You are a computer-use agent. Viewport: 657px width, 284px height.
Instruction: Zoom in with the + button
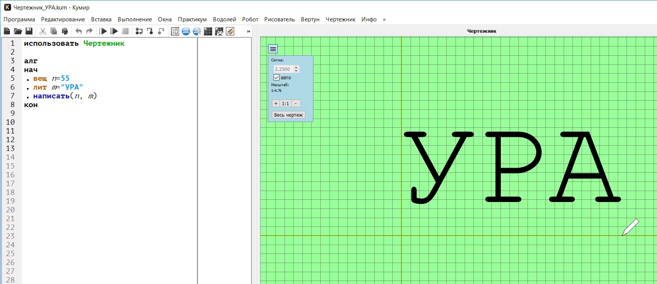click(x=276, y=103)
